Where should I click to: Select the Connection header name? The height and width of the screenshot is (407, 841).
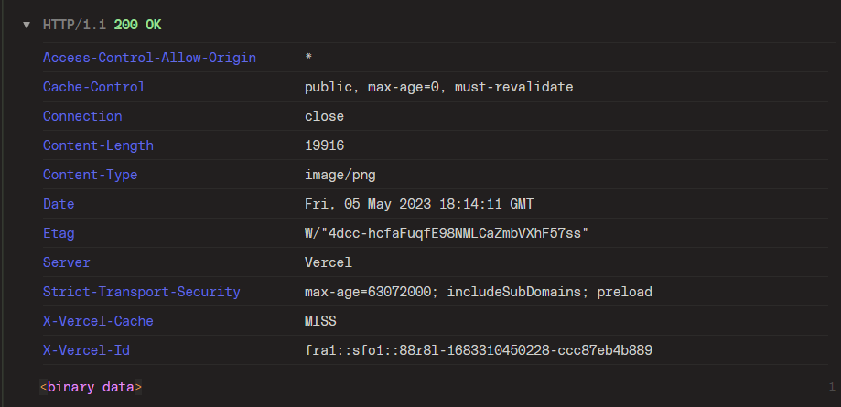click(82, 116)
